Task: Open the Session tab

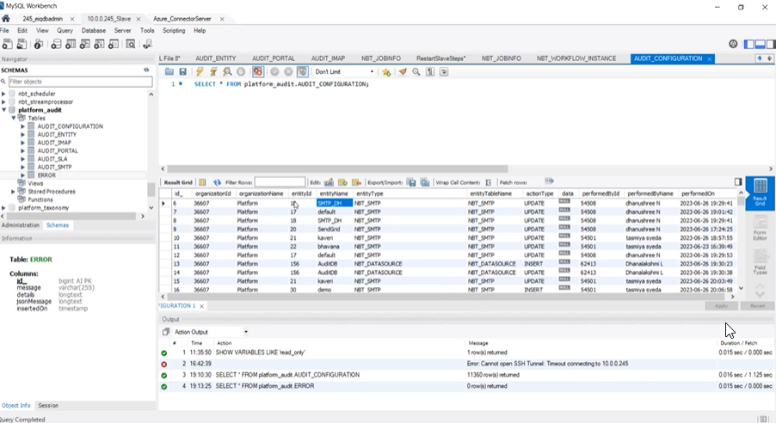Action: [x=48, y=405]
